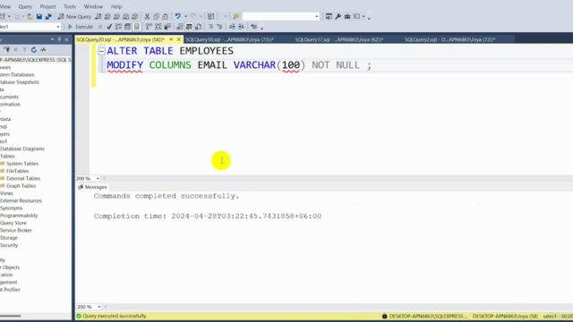Open the Project menu
The width and height of the screenshot is (573, 322).
click(47, 6)
